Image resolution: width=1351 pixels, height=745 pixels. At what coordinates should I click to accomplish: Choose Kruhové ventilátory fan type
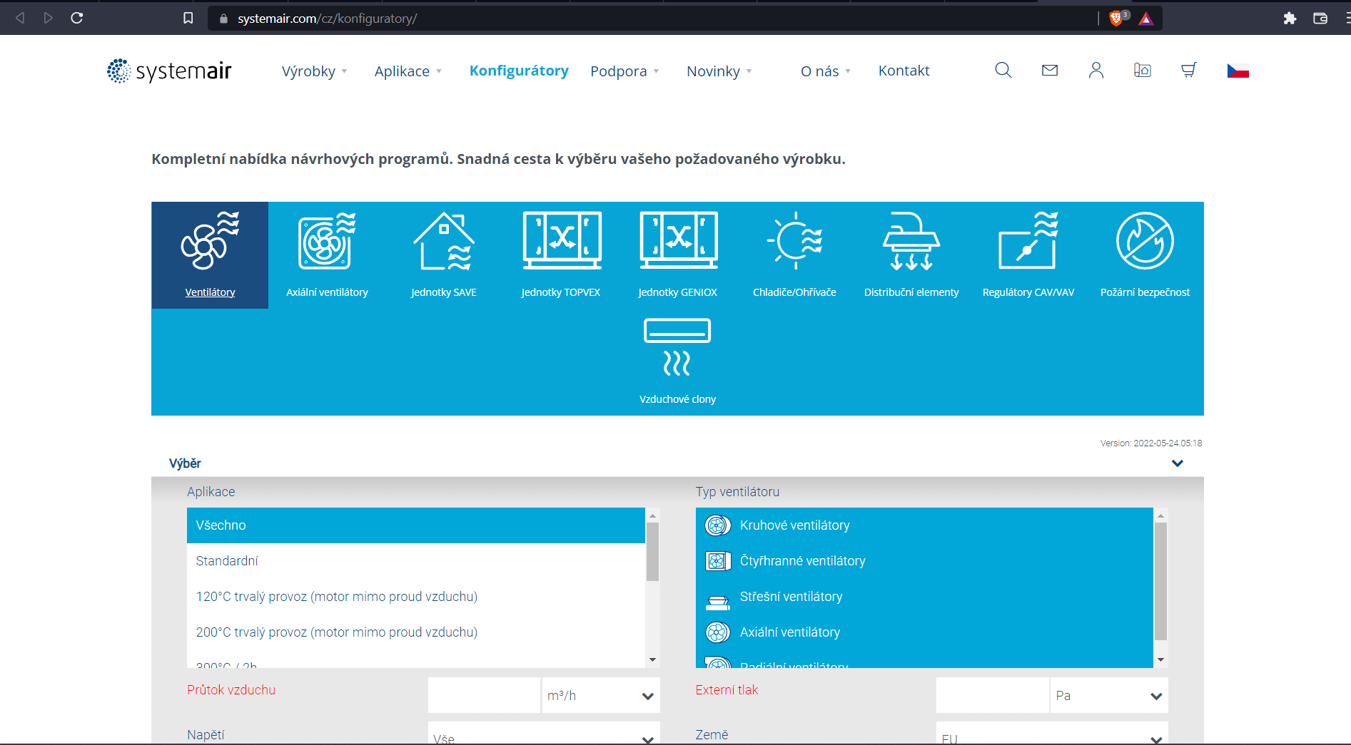[924, 525]
